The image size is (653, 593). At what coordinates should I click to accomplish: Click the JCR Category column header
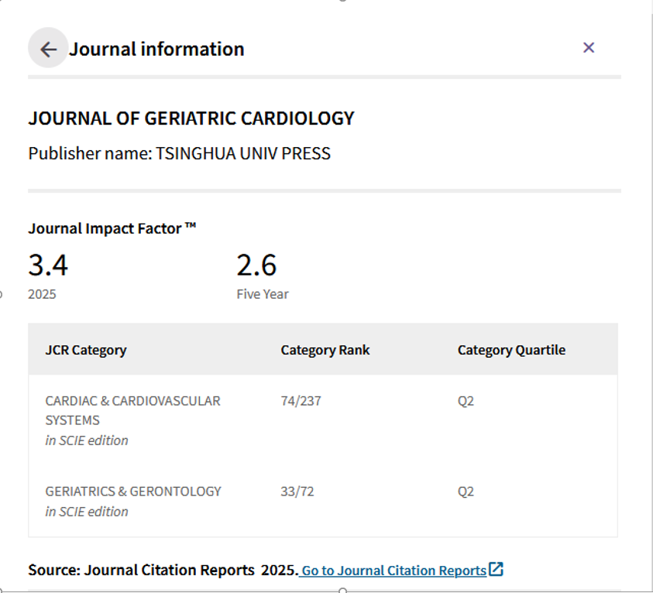click(86, 350)
